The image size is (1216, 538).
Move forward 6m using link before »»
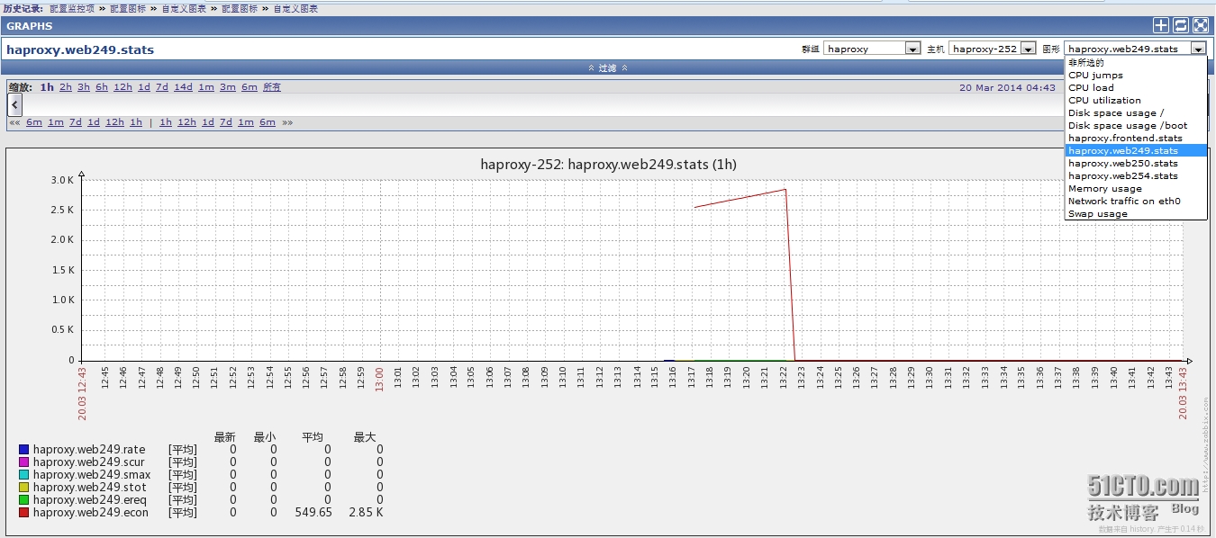268,122
